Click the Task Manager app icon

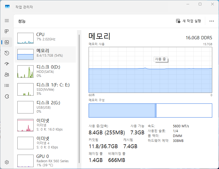pos(7,6)
